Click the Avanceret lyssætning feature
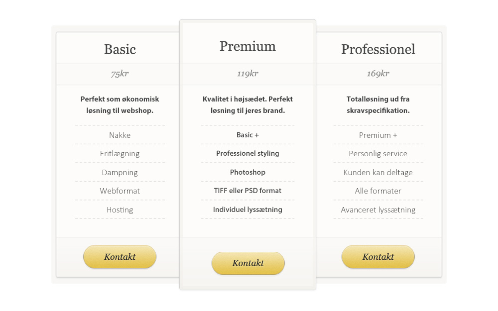This screenshot has width=498, height=311. point(378,209)
